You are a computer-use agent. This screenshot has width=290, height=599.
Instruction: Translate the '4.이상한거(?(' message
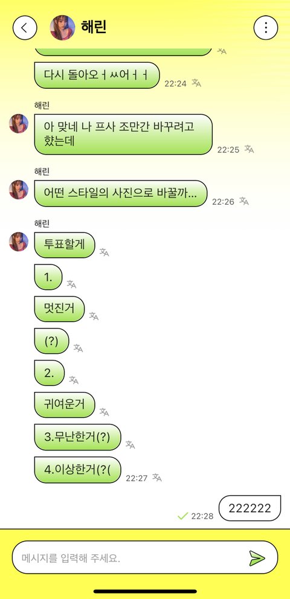(157, 478)
